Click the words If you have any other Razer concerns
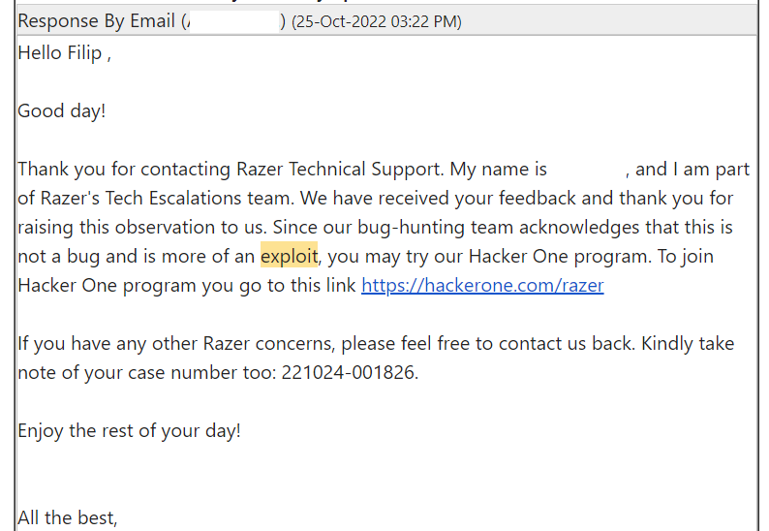The height and width of the screenshot is (531, 769). coord(175,344)
